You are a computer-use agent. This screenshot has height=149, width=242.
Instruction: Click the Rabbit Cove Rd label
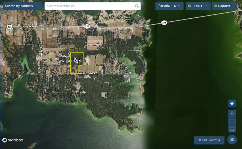pyautogui.click(x=88, y=73)
